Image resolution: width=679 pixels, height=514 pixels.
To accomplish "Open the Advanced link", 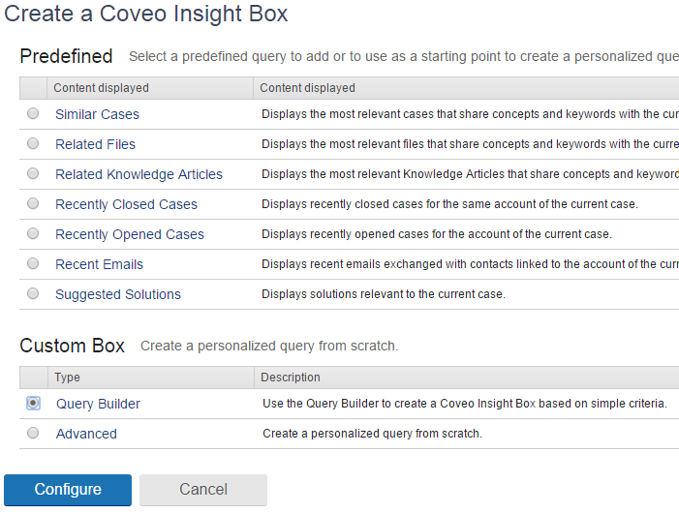I will click(x=86, y=434).
